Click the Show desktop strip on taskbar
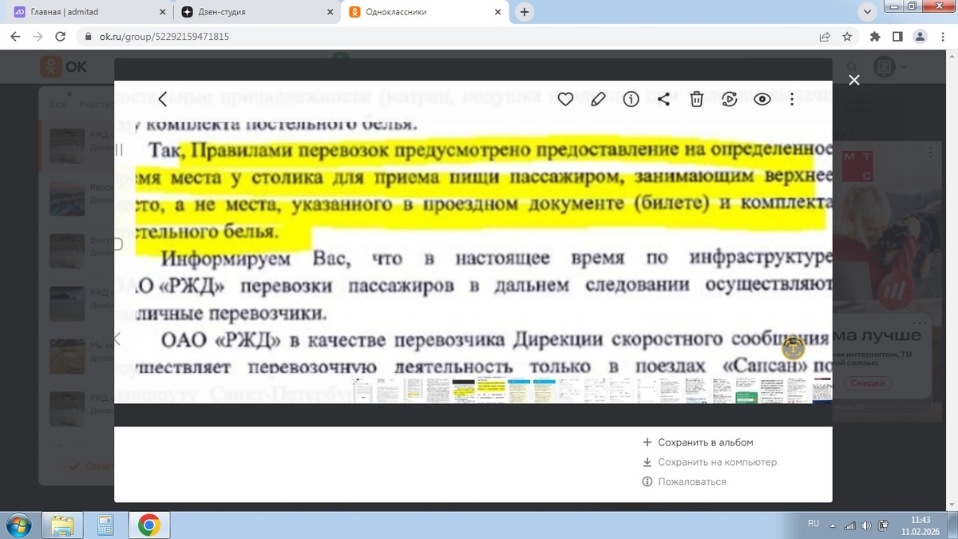 (953, 525)
